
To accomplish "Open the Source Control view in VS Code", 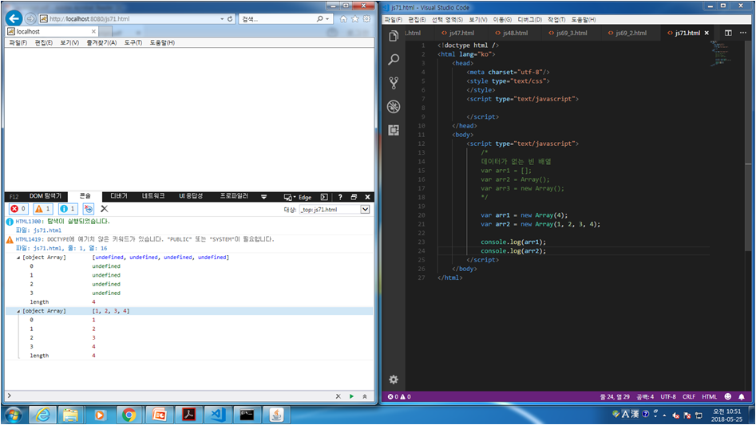I will tap(394, 83).
